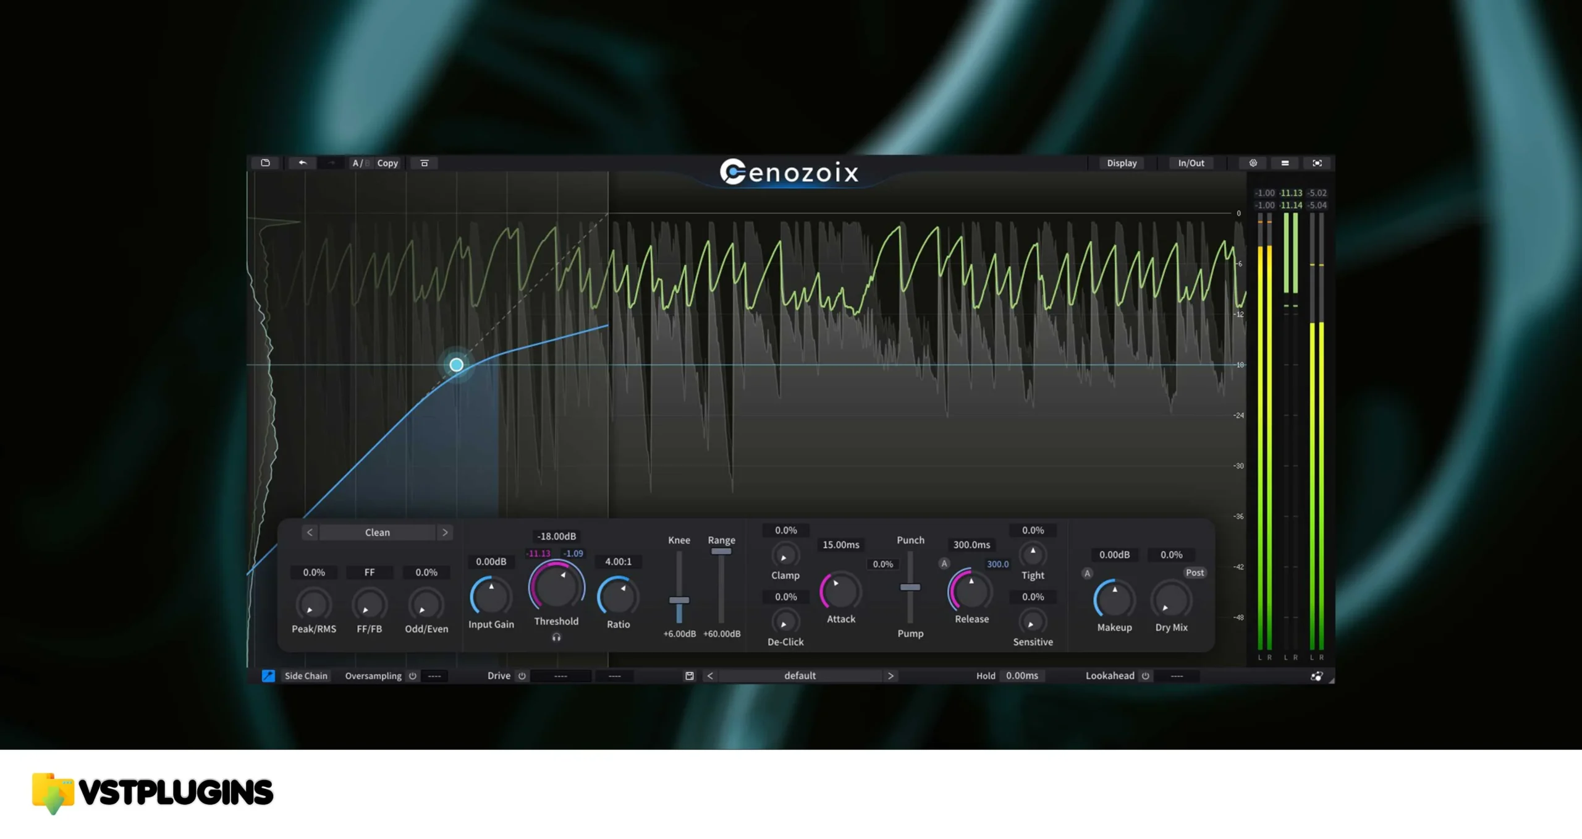Click the Input Gain knob

(x=491, y=597)
